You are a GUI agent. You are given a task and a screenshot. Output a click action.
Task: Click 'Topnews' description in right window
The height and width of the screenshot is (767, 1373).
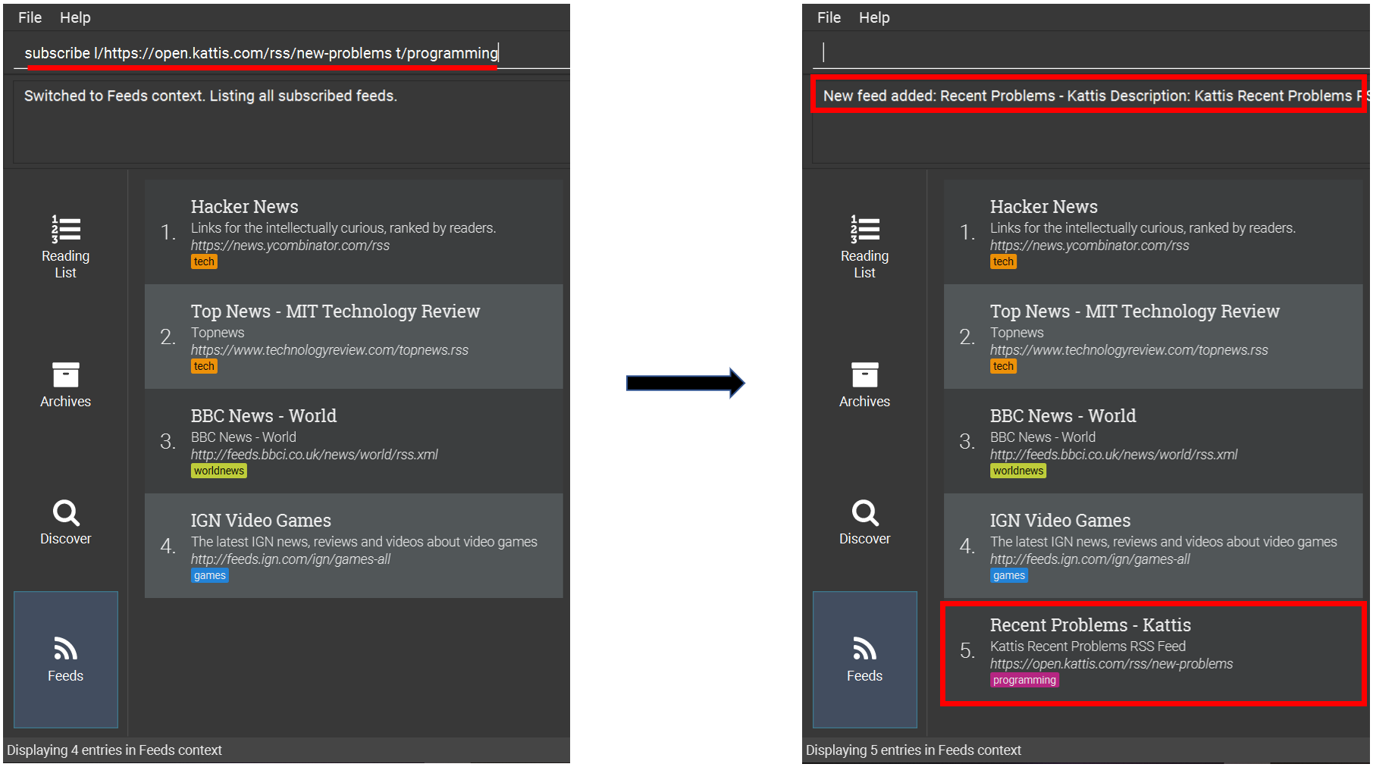coord(1017,332)
